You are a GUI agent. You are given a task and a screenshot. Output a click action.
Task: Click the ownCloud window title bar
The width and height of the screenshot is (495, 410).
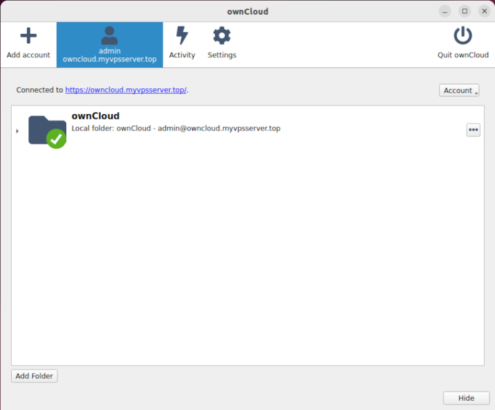tap(247, 10)
